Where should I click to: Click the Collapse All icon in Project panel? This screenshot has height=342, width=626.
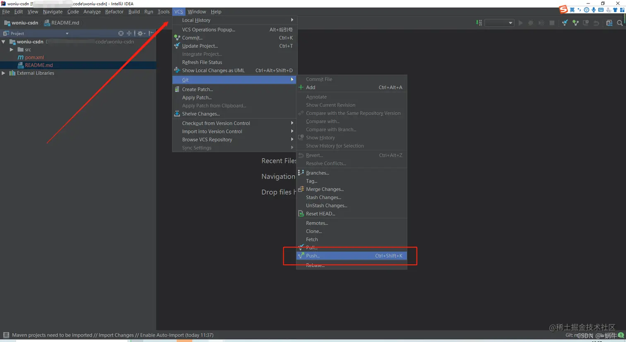point(129,33)
